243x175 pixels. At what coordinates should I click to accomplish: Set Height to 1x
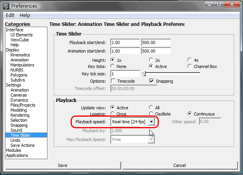[x=113, y=60]
